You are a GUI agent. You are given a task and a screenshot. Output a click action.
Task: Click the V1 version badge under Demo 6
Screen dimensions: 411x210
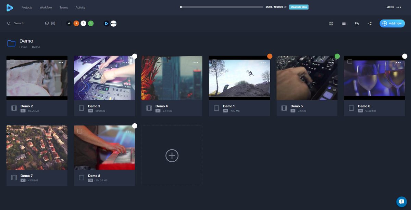pyautogui.click(x=360, y=111)
